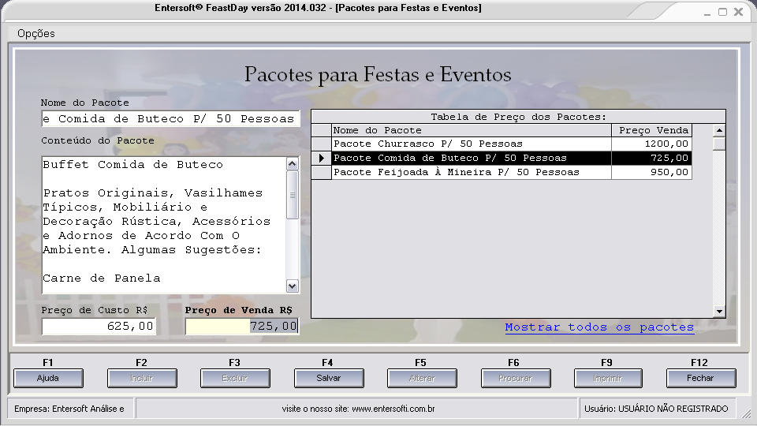The image size is (757, 426).
Task: Click the content box scroll up arrow
Action: 292,164
